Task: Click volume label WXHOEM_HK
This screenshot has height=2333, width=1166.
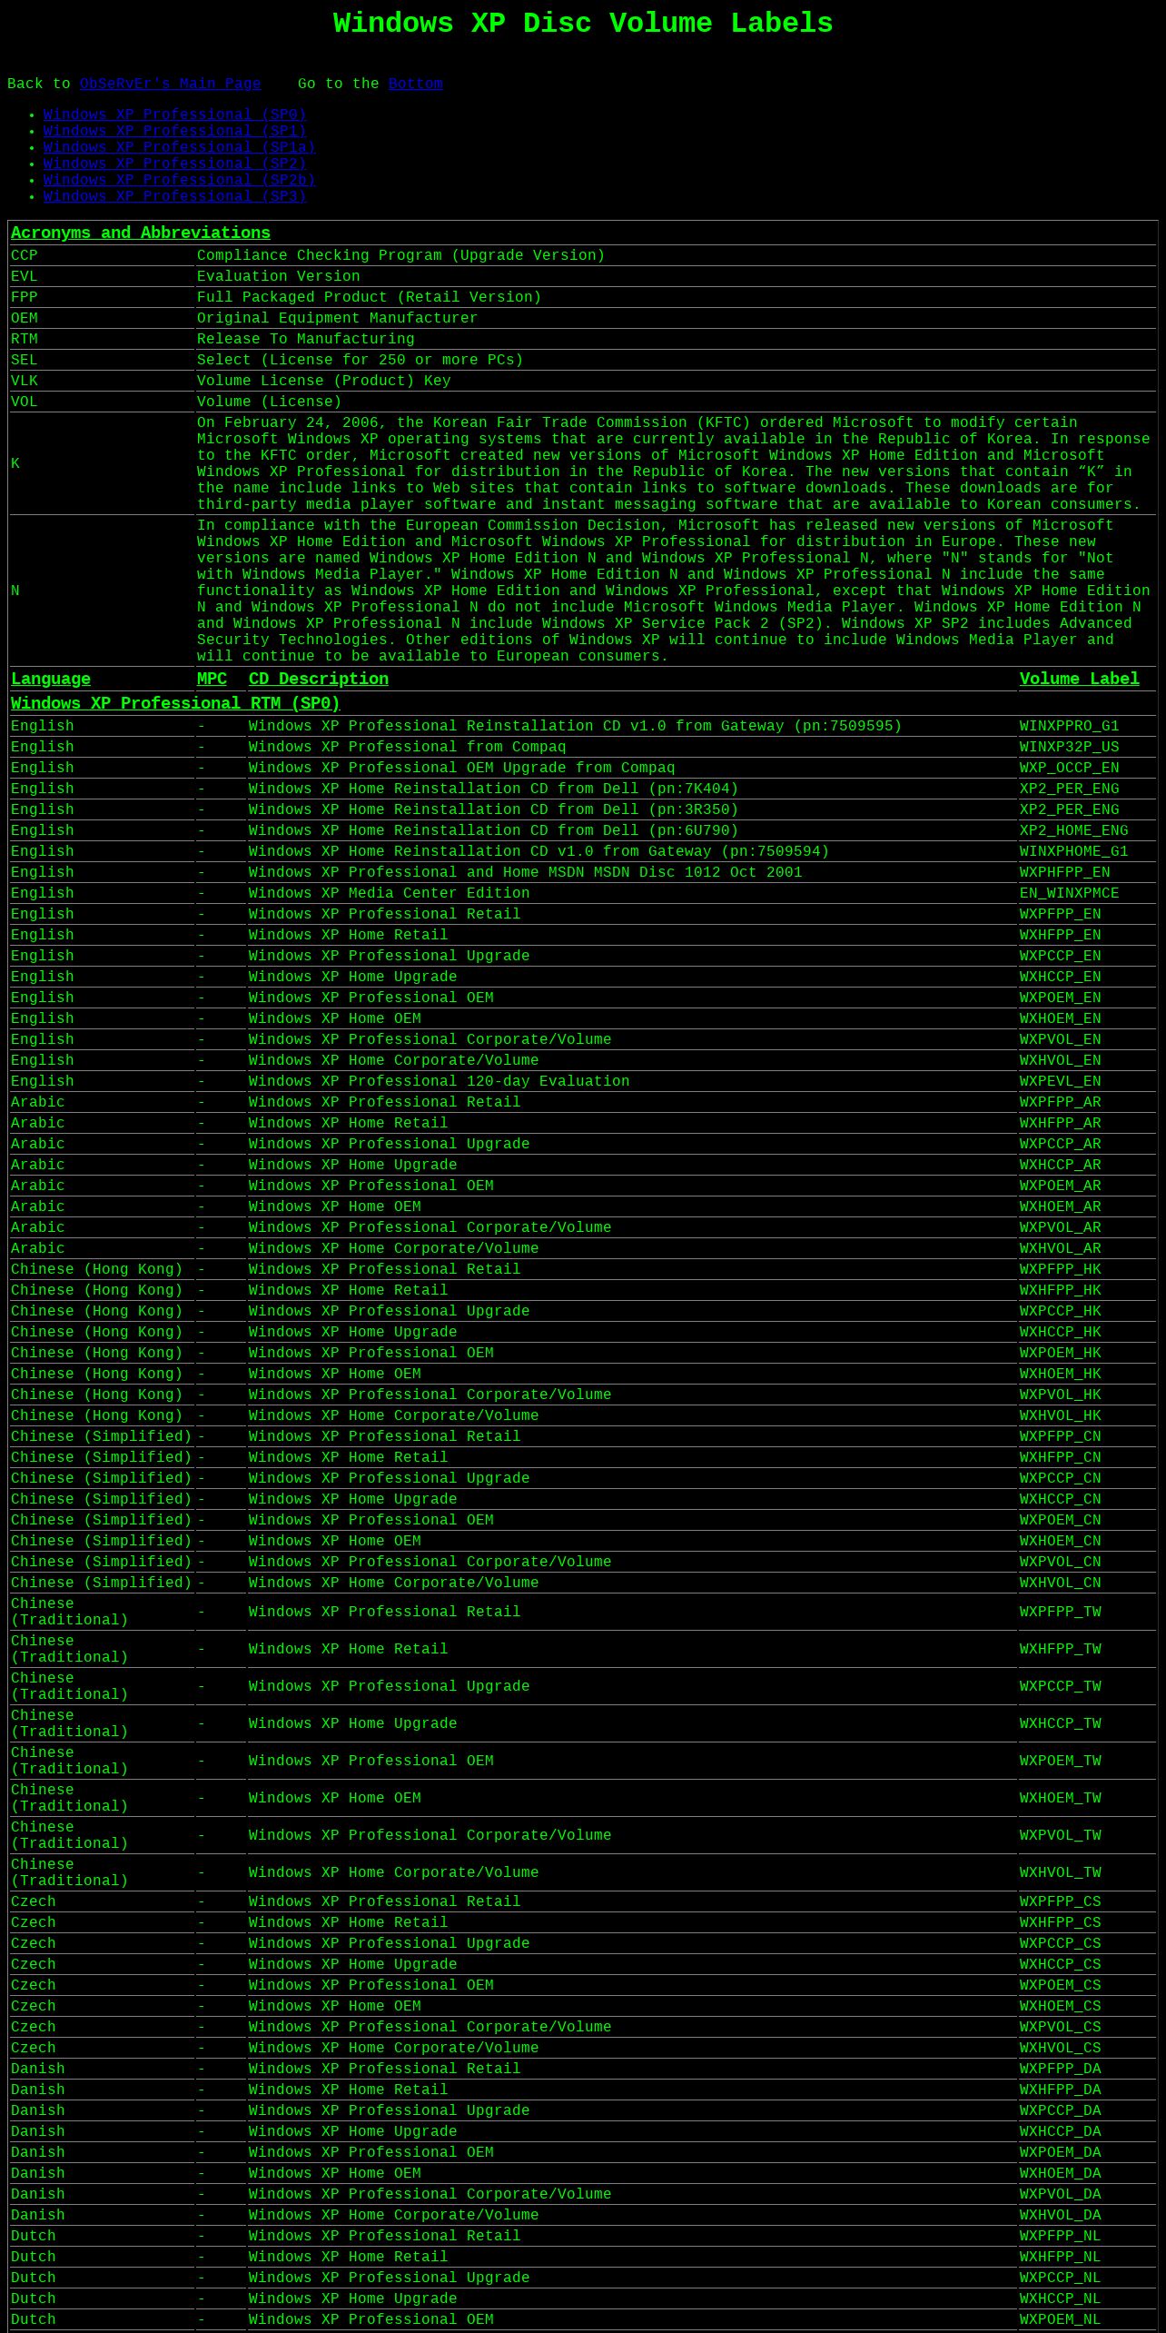Action: click(1060, 1374)
